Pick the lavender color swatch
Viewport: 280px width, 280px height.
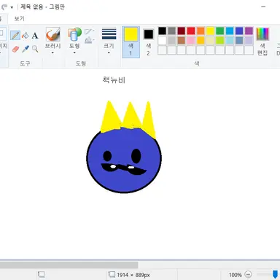pyautogui.click(x=249, y=40)
